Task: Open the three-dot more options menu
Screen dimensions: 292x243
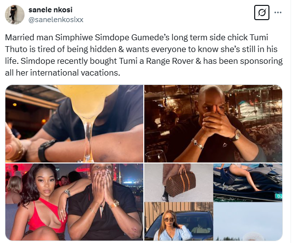Action: coord(278,13)
